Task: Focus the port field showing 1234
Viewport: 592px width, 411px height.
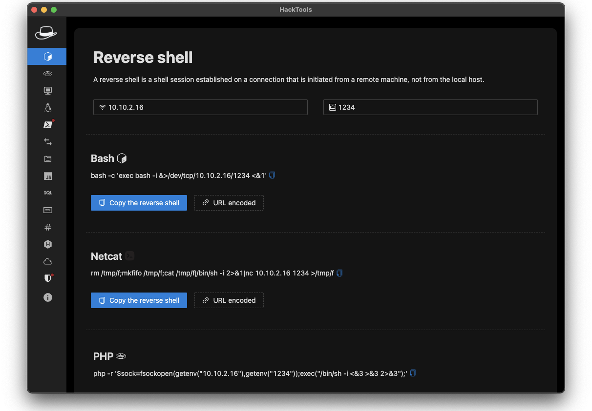Action: pos(430,107)
